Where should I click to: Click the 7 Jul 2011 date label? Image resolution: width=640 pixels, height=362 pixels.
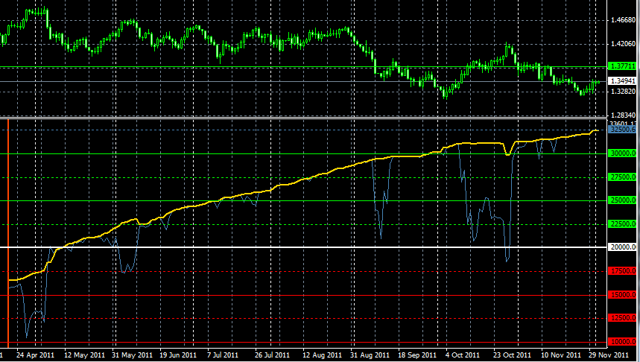tap(223, 355)
